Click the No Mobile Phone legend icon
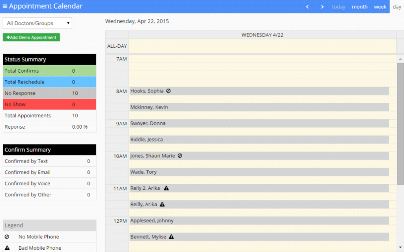 click(x=7, y=237)
